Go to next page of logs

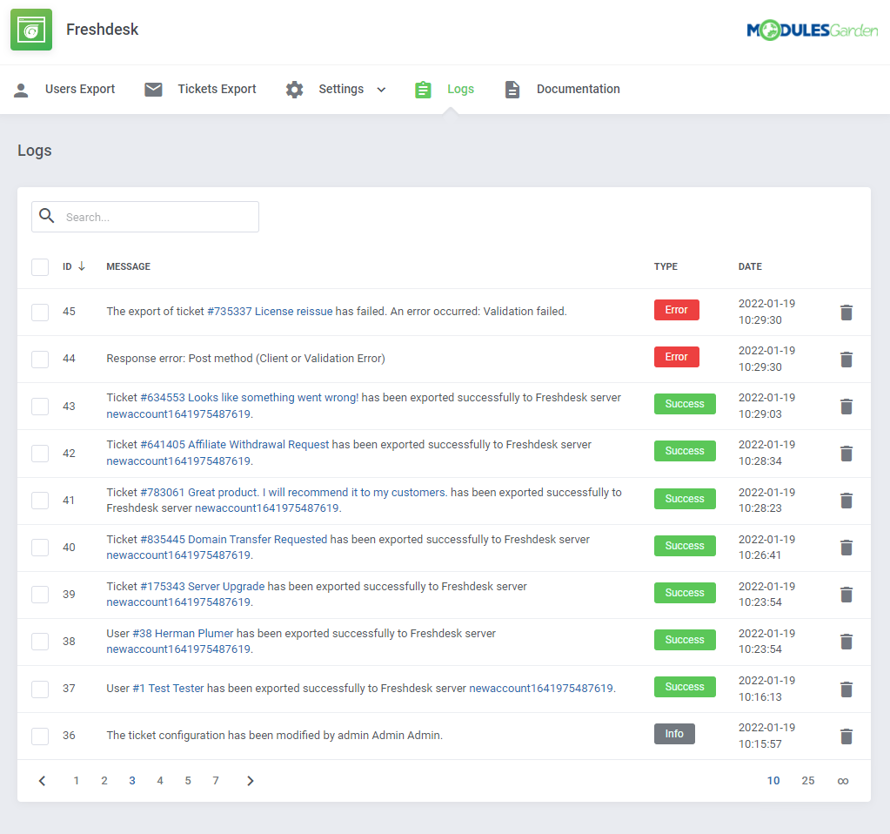[x=251, y=781]
